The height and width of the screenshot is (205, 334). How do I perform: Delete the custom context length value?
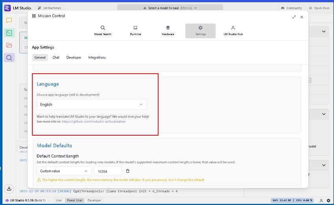pos(128,171)
